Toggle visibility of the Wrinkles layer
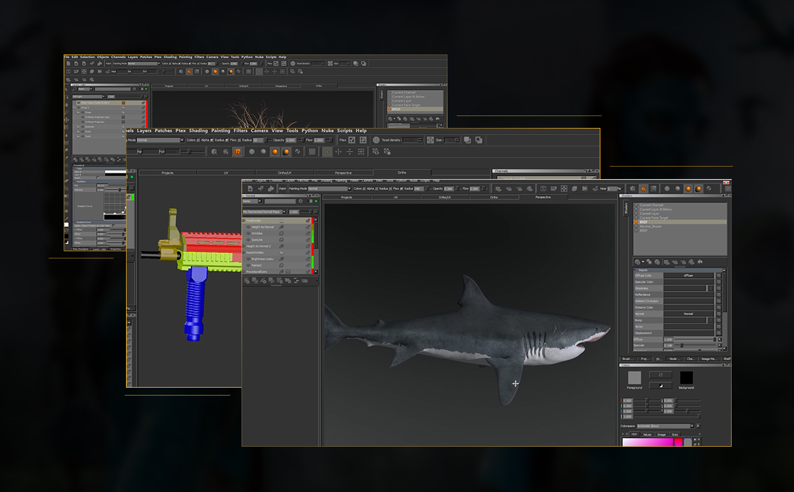This screenshot has width=794, height=492. 248,234
